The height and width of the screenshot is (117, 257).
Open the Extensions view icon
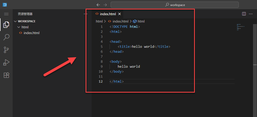[x=6, y=75]
